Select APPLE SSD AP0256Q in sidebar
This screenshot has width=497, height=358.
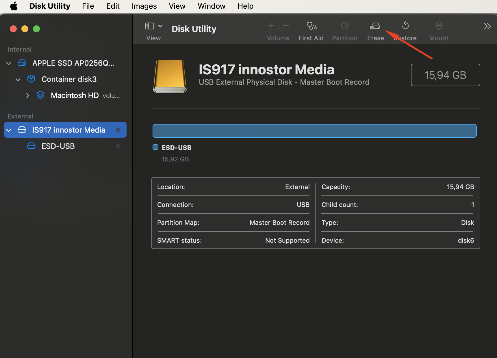(x=65, y=63)
